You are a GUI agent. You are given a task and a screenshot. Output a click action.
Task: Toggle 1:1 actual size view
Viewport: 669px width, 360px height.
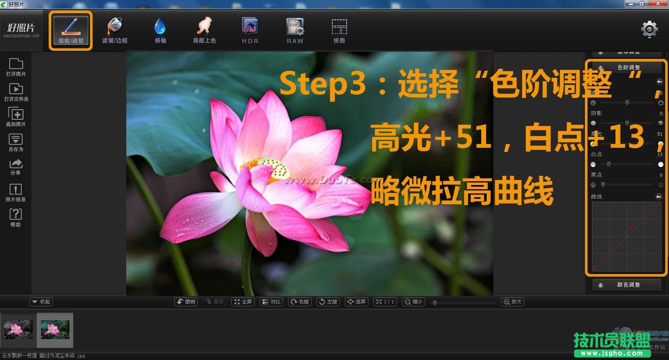click(385, 302)
